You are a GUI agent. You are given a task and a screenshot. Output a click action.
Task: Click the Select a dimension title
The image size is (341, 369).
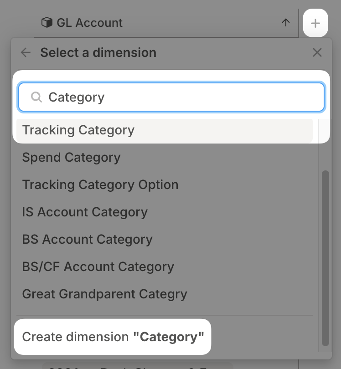(98, 52)
